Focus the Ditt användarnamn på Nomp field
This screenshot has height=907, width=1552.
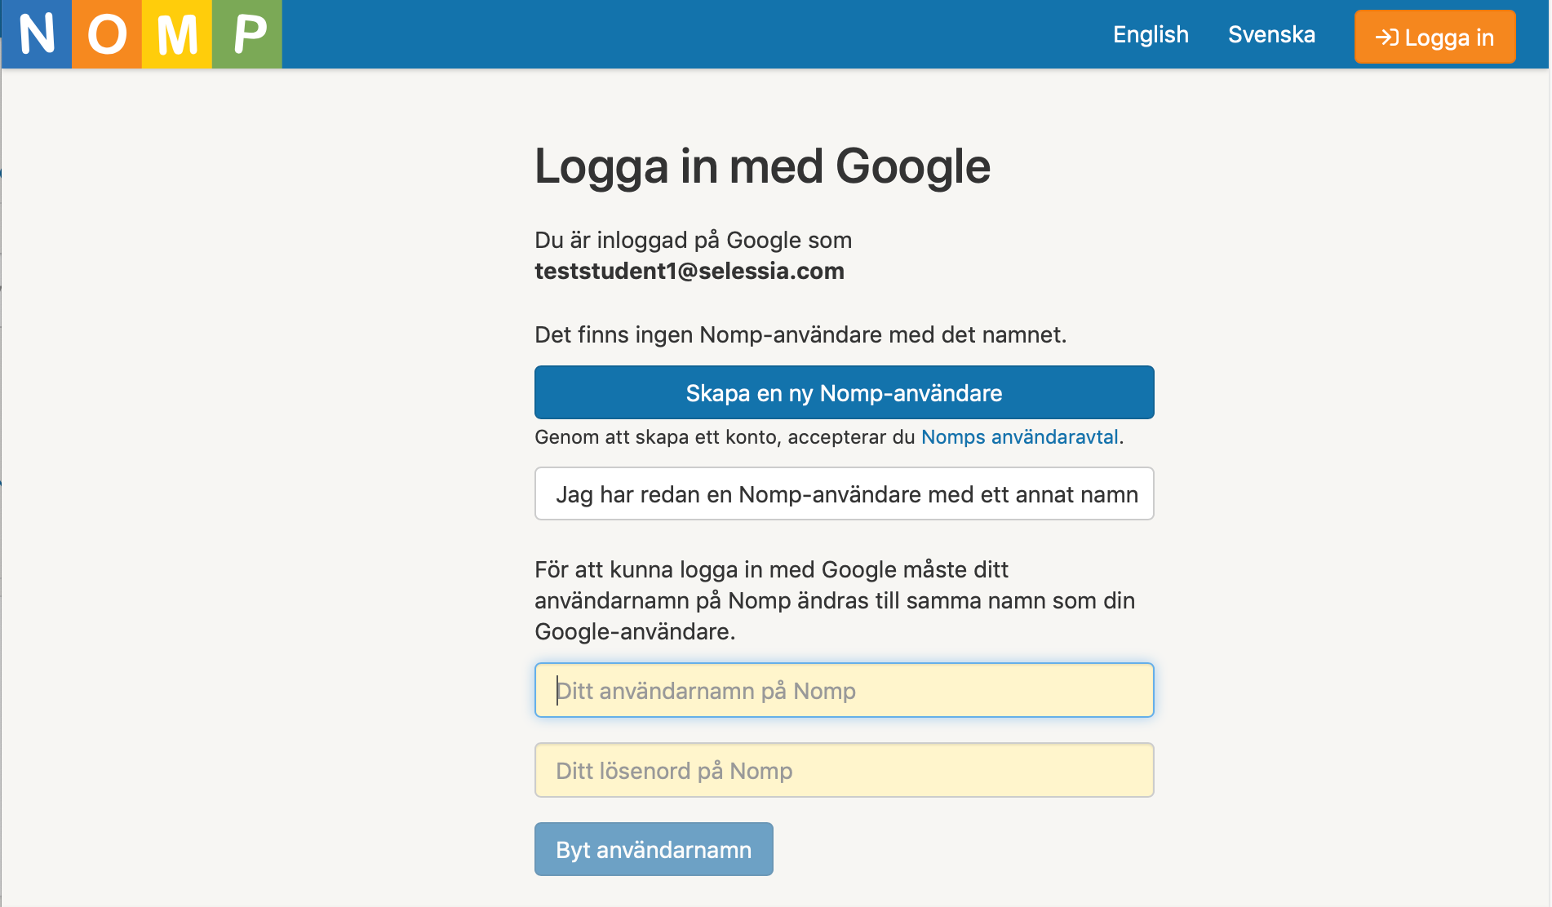[844, 690]
